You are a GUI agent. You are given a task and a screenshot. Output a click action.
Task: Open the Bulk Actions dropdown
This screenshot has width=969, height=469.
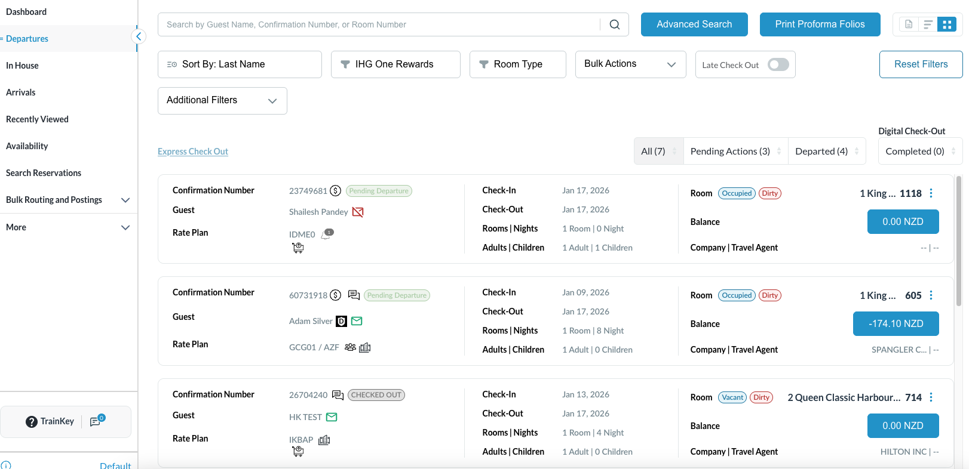tap(630, 64)
